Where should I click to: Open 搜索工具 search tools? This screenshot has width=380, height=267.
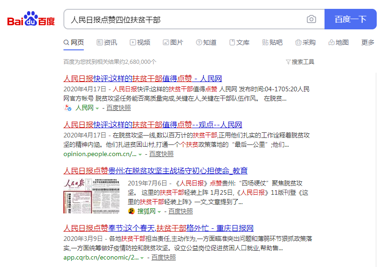click(300, 62)
